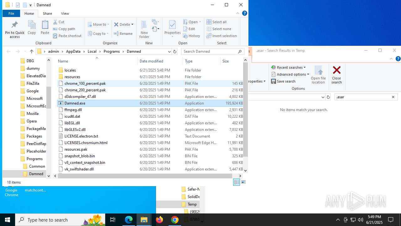Create a New folder
The width and height of the screenshot is (401, 226).
point(144,30)
